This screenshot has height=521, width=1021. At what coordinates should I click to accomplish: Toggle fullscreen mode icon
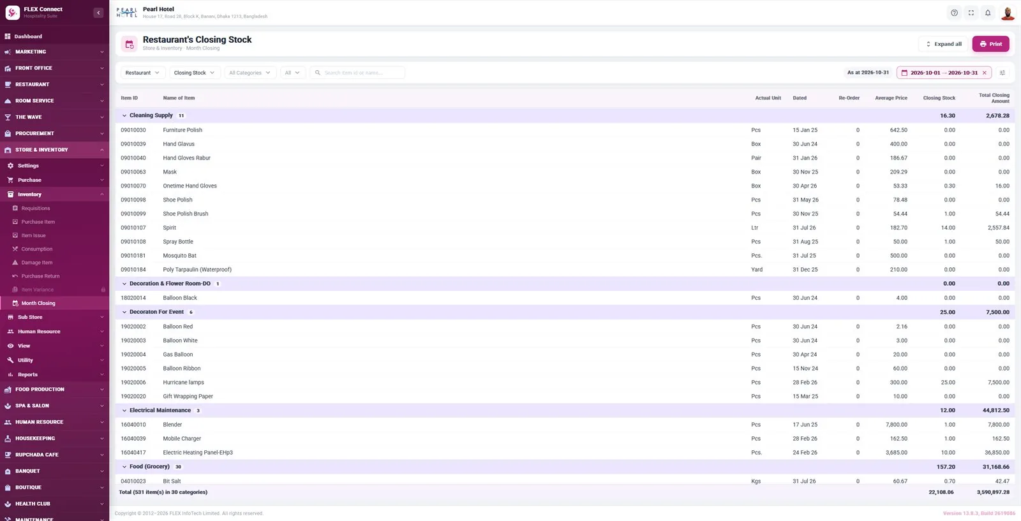pyautogui.click(x=971, y=13)
